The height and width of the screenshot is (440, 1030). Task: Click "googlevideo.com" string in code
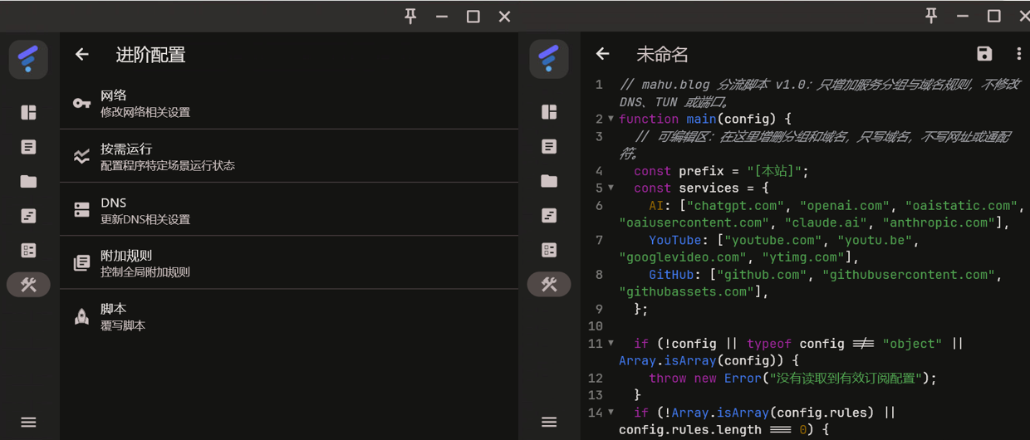coord(683,257)
